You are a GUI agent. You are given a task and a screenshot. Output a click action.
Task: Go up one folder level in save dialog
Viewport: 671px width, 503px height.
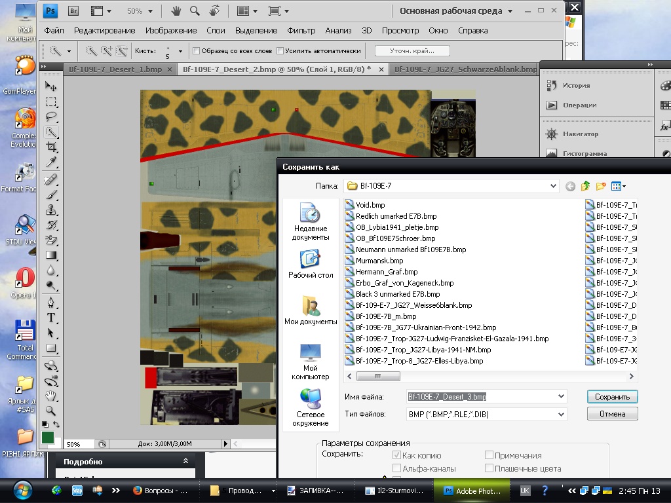pos(585,186)
